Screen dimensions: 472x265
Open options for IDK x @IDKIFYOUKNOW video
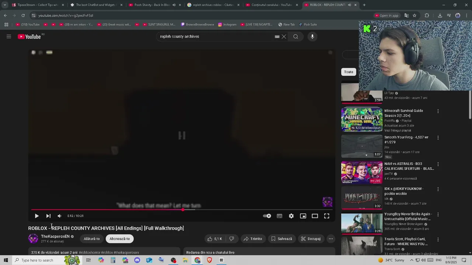(x=438, y=189)
